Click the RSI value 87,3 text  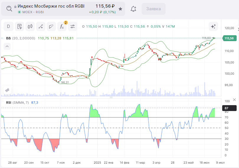(x=35, y=103)
